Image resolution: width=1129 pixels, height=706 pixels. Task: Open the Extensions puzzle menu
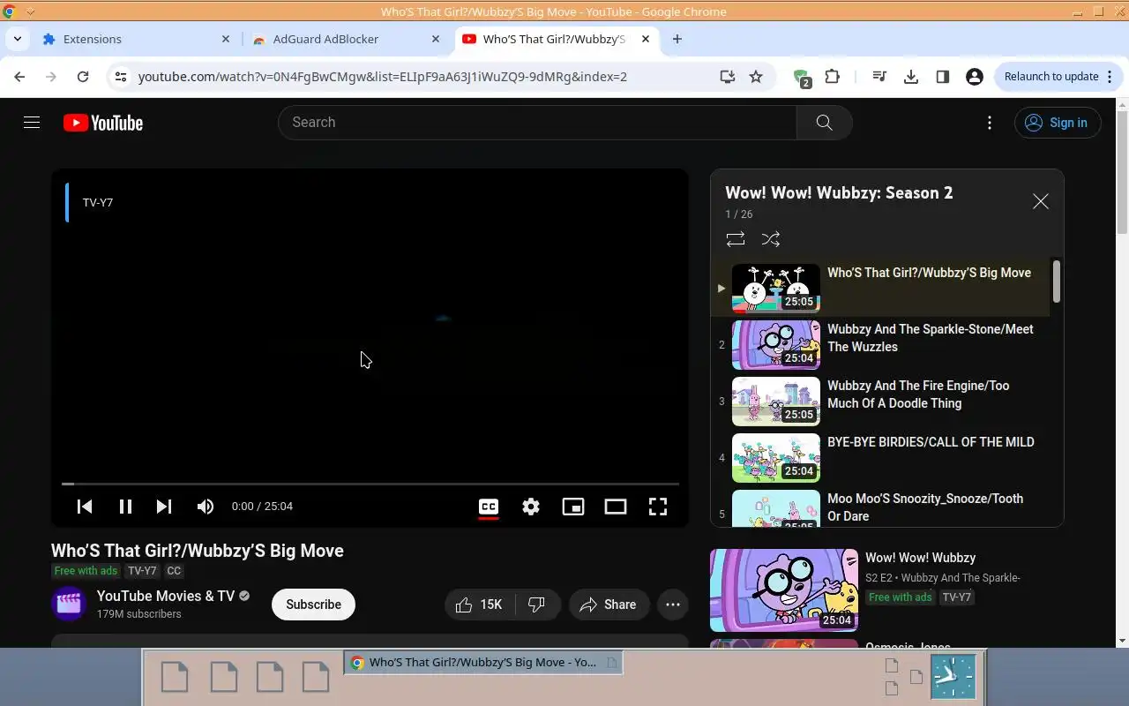[x=832, y=77]
